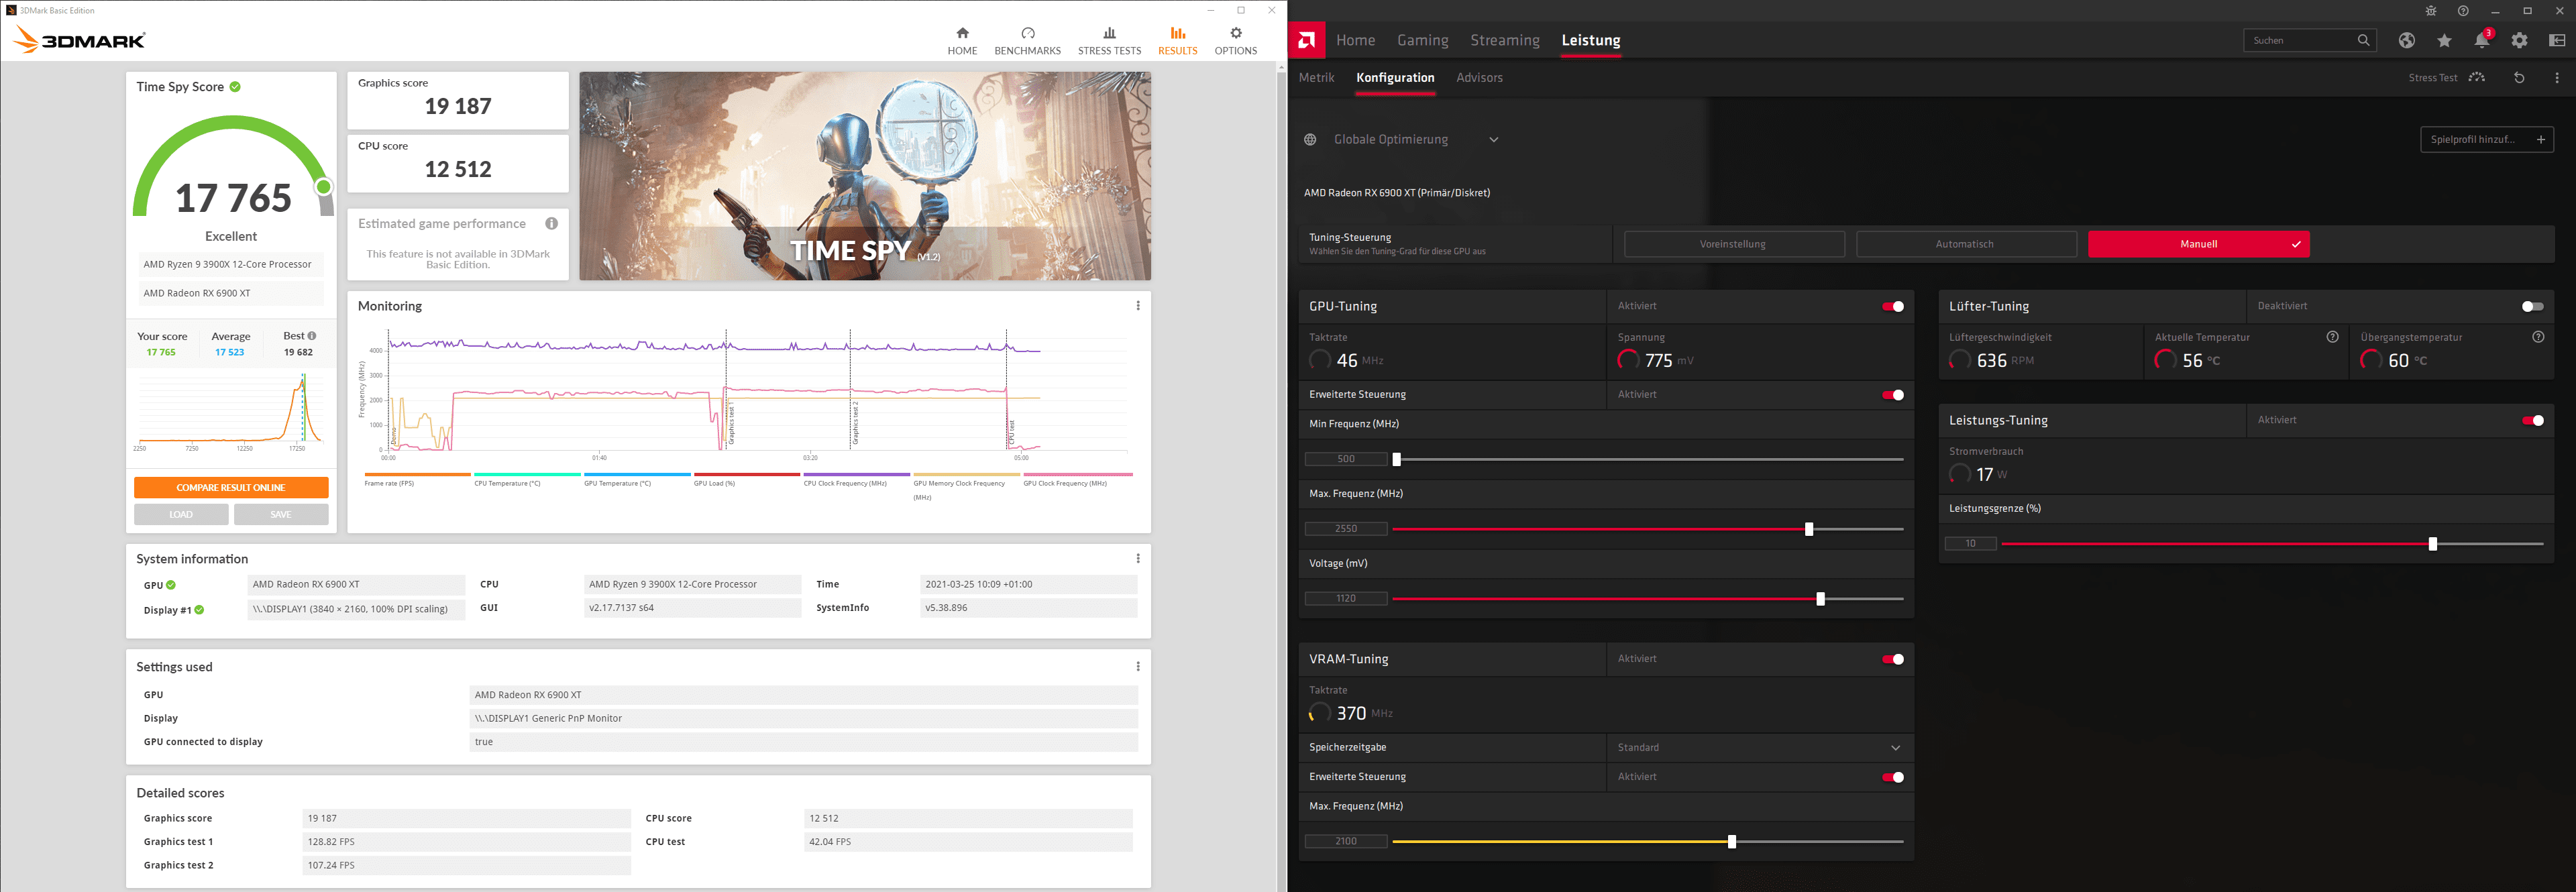Image resolution: width=2576 pixels, height=892 pixels.
Task: Click the AMD notifications bell icon
Action: (x=2481, y=41)
